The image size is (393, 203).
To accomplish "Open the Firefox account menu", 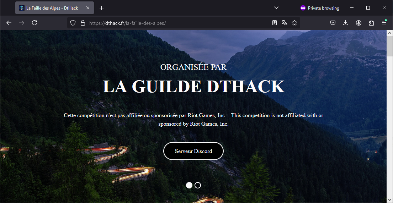I will click(359, 23).
